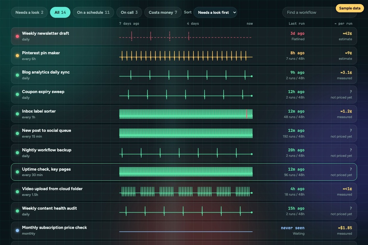Click the 9h ago last run value
This screenshot has width=368, height=245.
click(x=297, y=72)
